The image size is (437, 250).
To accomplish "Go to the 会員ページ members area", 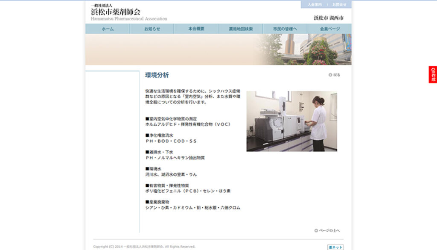I will pos(329,29).
